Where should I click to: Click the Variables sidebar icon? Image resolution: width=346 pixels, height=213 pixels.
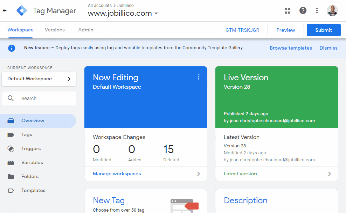point(11,163)
